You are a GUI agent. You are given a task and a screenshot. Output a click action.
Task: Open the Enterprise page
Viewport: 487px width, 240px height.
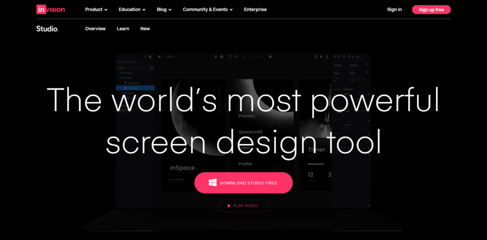pos(255,10)
